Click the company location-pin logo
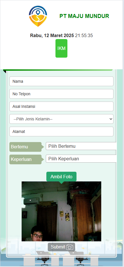 38,16
